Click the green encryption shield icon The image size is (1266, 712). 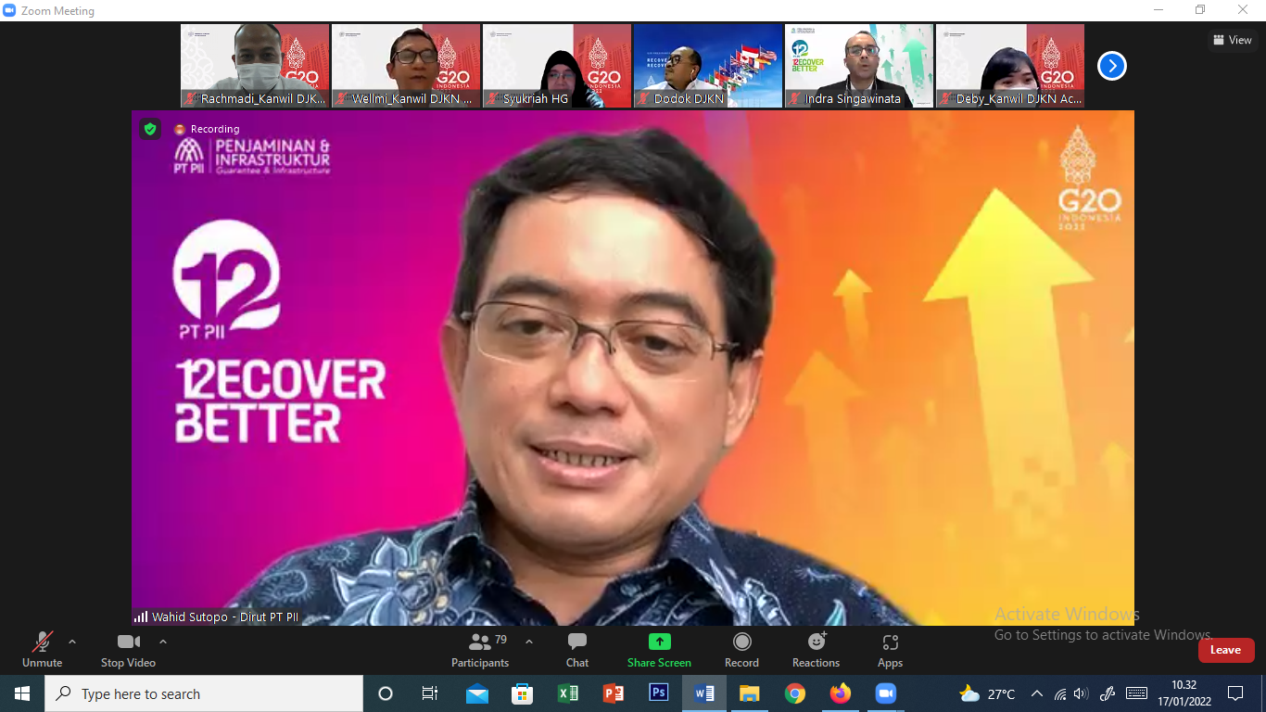[150, 129]
